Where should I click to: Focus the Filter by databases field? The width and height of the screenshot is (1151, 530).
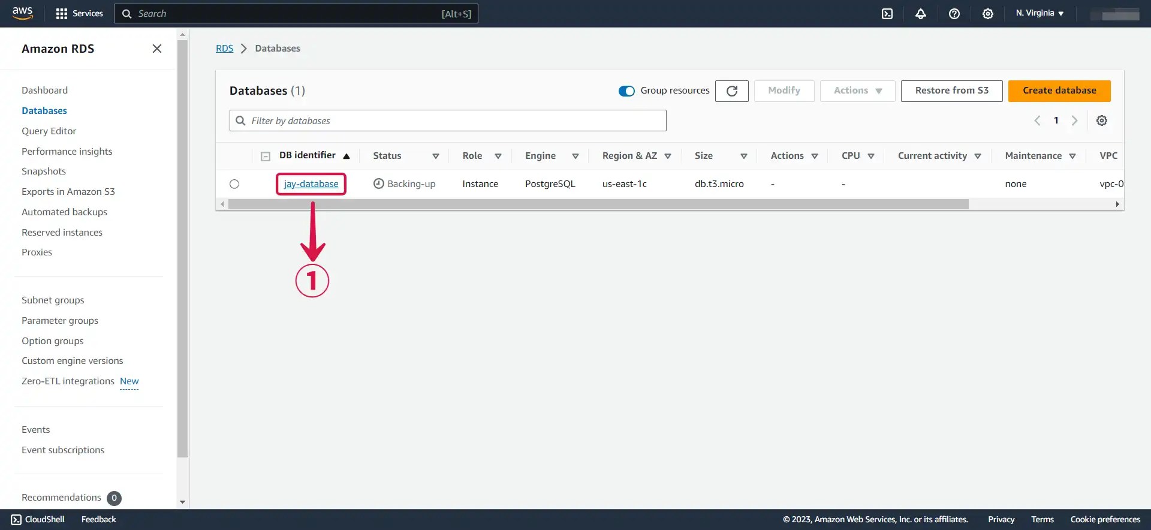pos(448,121)
